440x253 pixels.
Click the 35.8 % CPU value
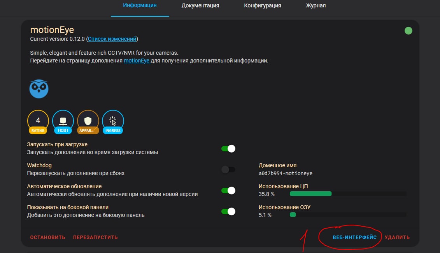tap(266, 194)
